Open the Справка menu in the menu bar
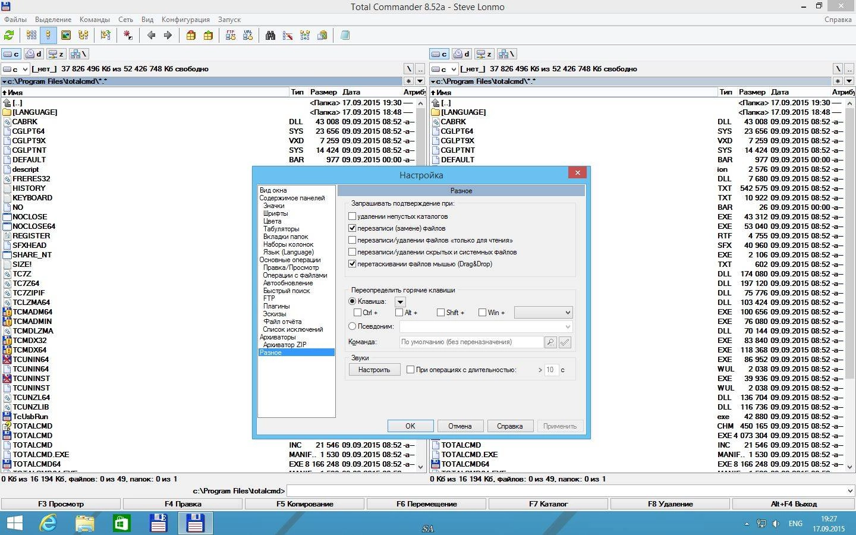 pos(838,20)
